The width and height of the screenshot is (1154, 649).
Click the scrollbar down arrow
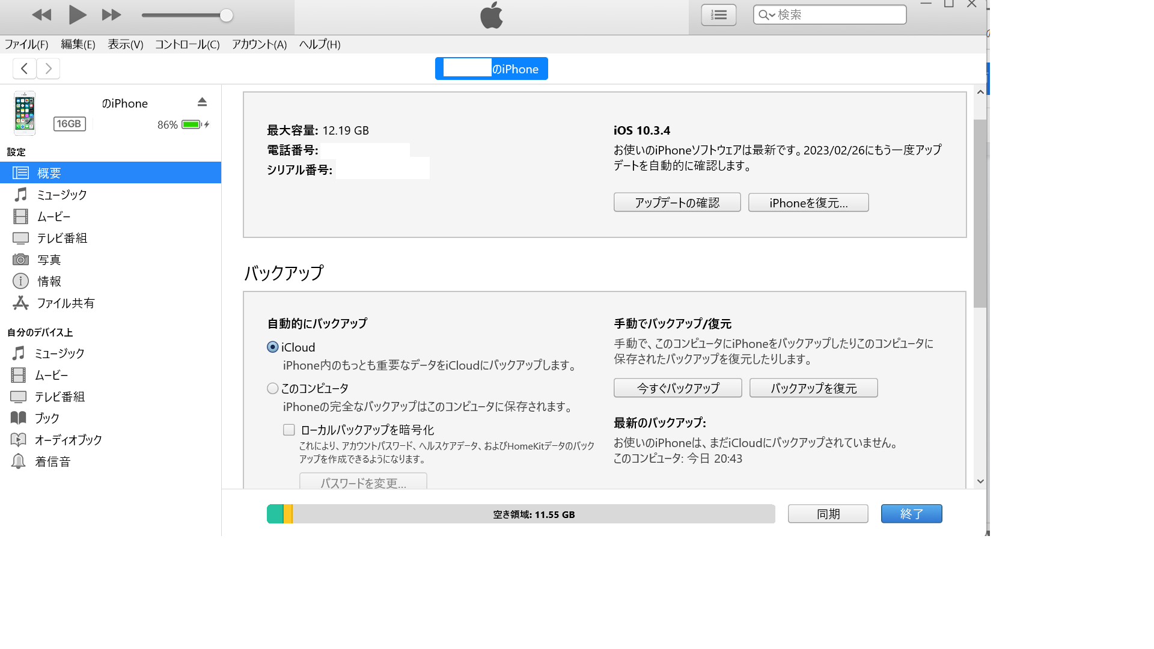[x=980, y=481]
